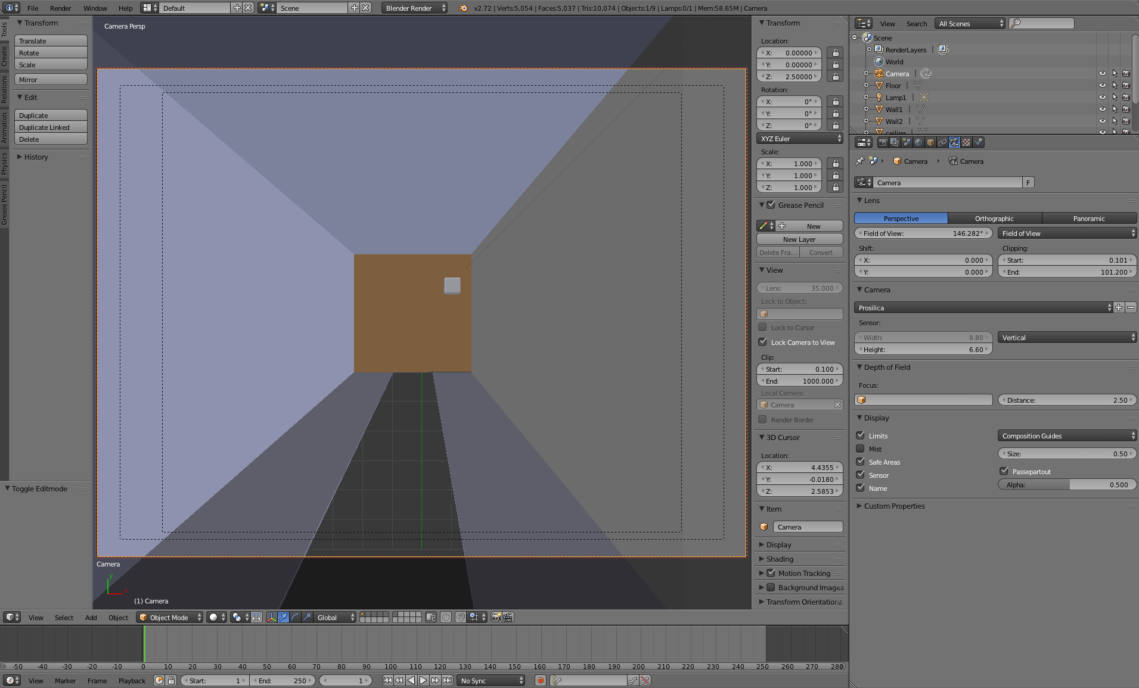Enable the Lock to Cursor checkbox
This screenshot has width=1139, height=688.
tap(762, 326)
